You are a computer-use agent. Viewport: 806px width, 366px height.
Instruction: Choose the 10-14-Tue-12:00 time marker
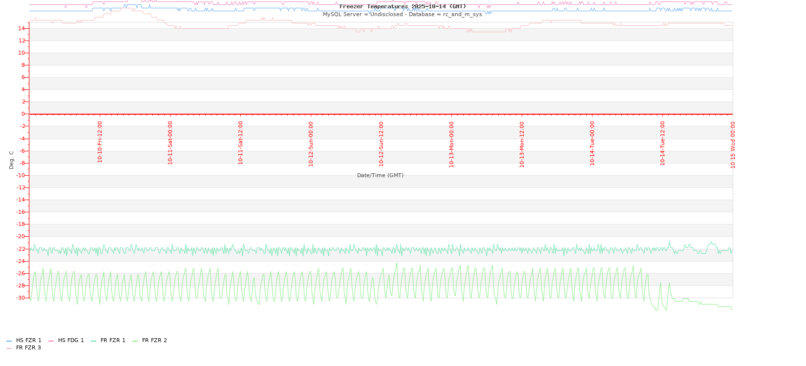coord(663,143)
